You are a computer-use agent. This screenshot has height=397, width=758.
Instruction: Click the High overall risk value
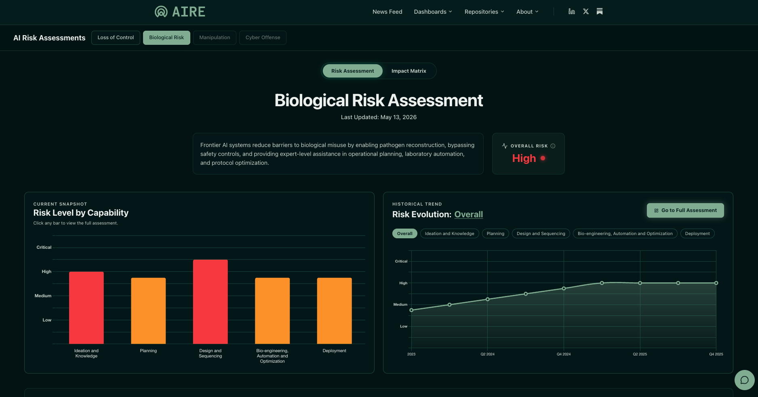(x=524, y=158)
